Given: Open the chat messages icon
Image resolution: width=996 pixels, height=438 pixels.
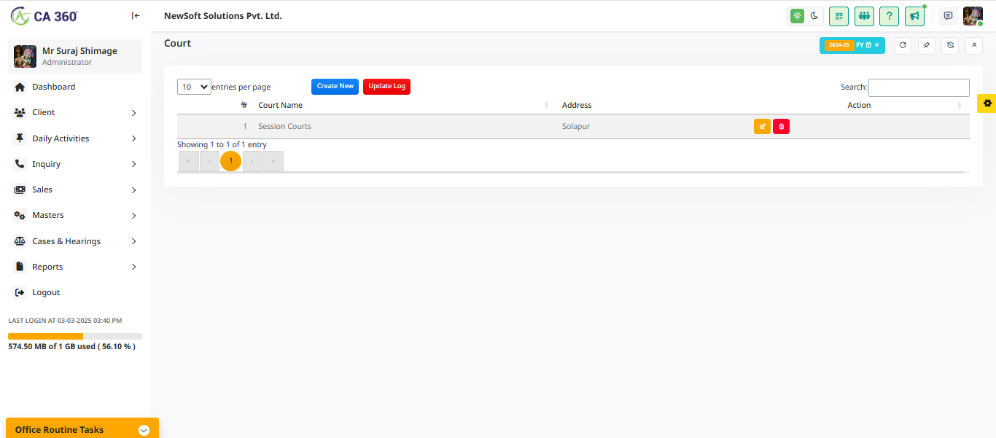Looking at the screenshot, I should 948,16.
